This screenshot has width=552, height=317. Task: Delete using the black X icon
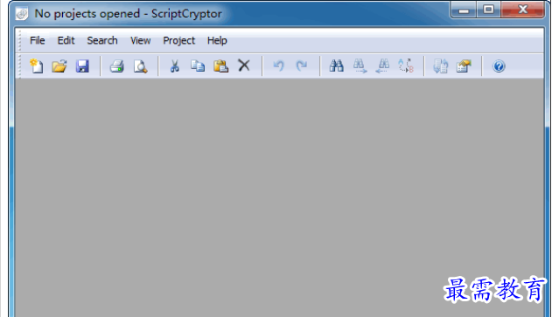click(x=243, y=65)
